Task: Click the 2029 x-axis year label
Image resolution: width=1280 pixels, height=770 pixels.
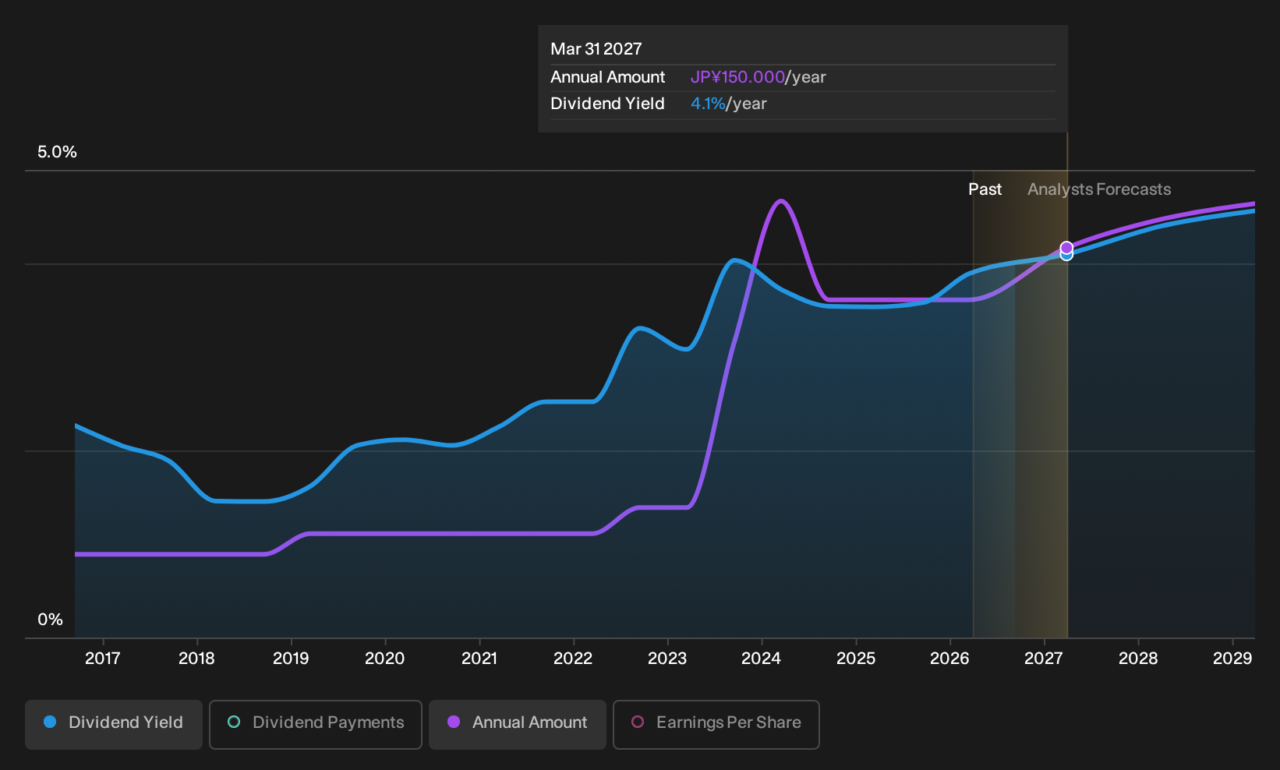Action: tap(1232, 659)
